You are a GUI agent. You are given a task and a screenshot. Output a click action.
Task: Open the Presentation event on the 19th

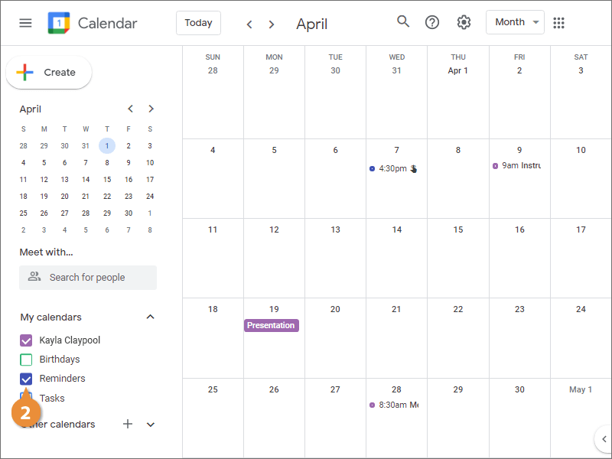[x=272, y=325]
